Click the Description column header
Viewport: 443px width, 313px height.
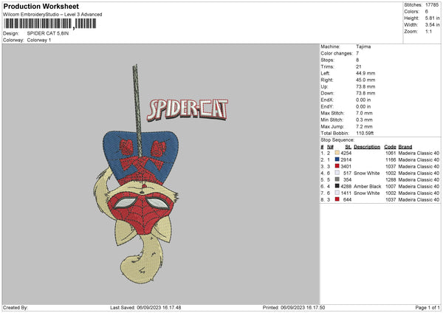(367, 146)
